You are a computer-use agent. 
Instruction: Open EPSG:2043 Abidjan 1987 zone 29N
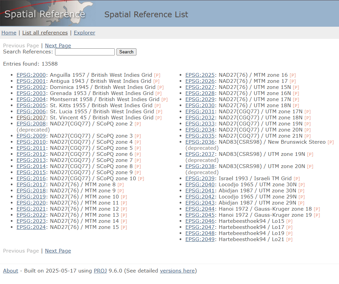200,203
